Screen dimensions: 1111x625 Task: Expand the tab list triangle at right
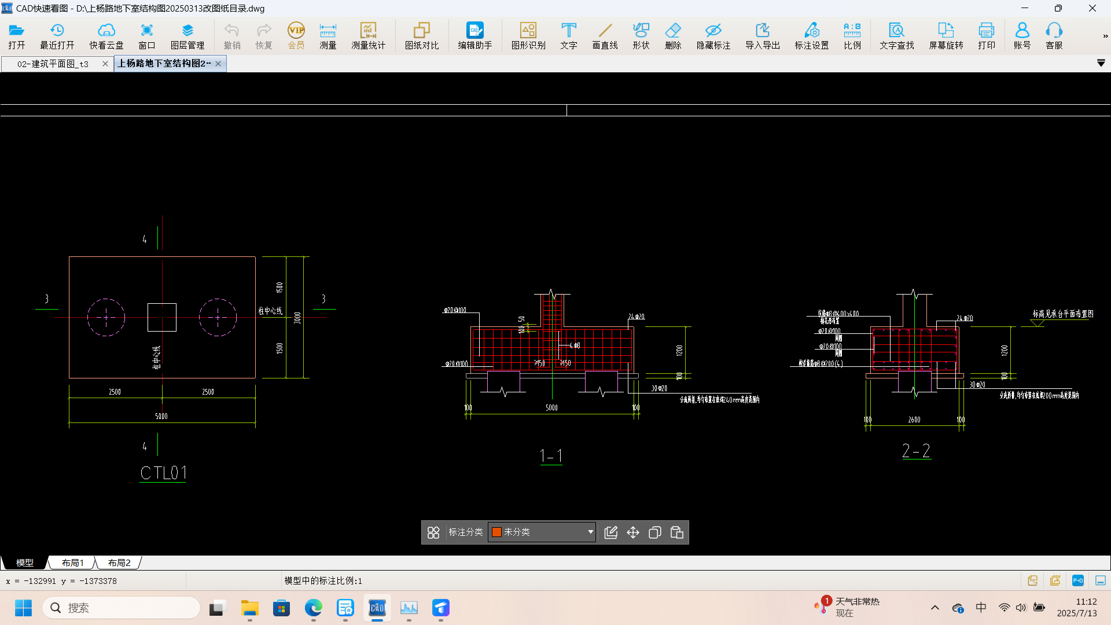point(1101,63)
